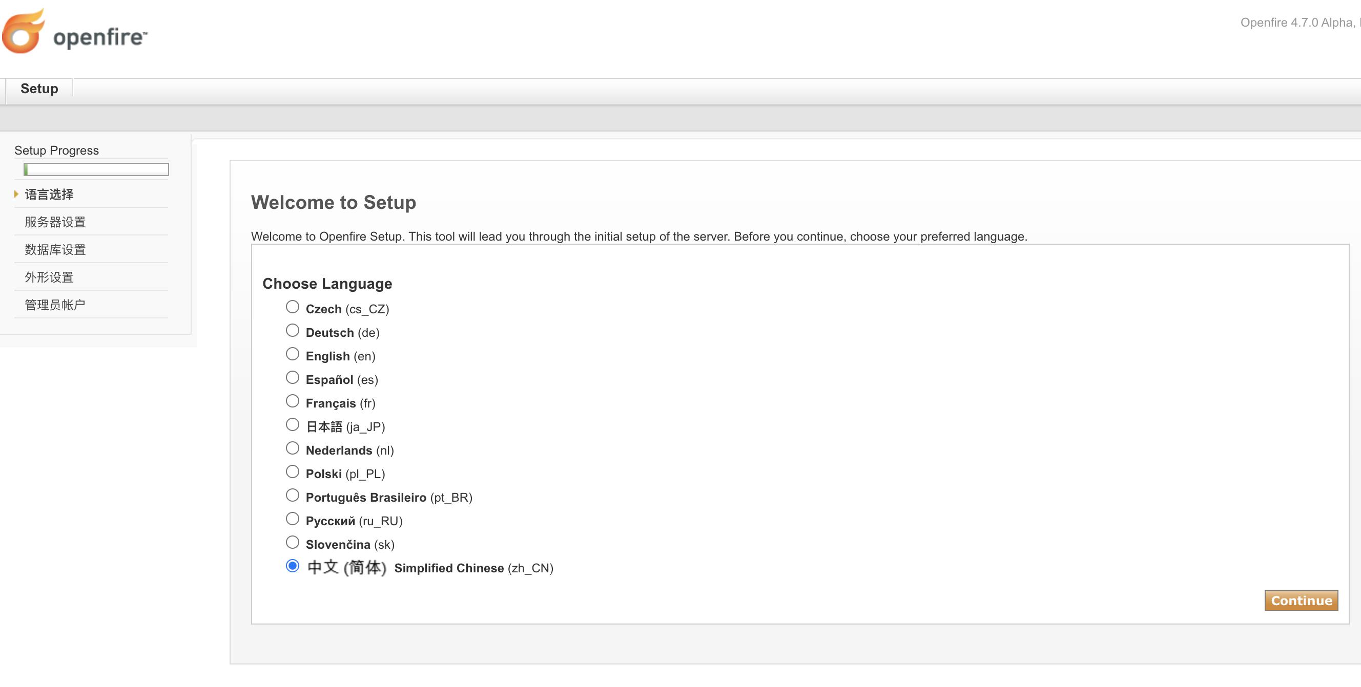Click the Continue button
This screenshot has width=1361, height=687.
(x=1301, y=600)
